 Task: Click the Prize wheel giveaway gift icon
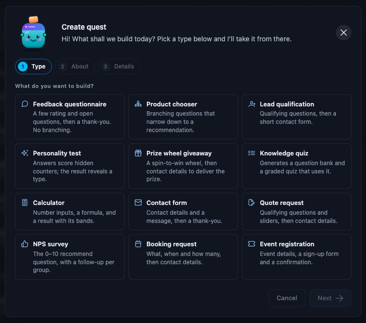138,153
